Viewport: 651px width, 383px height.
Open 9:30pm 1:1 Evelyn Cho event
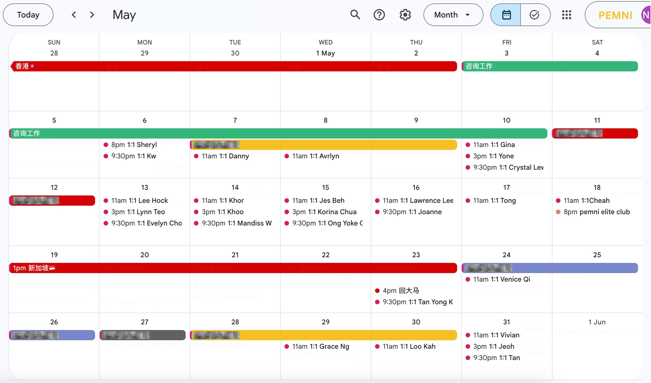(x=143, y=223)
